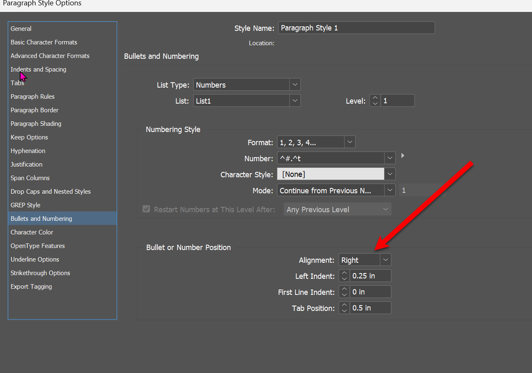Screen dimensions: 532x373
Task: Select Basic Character Formats category
Action: 44,42
